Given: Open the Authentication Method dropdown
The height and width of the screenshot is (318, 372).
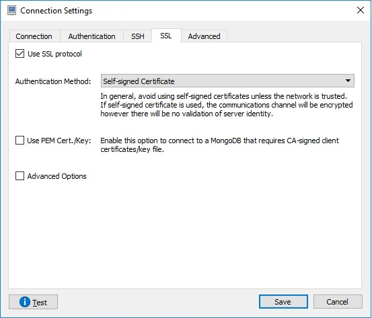Looking at the screenshot, I should 227,81.
